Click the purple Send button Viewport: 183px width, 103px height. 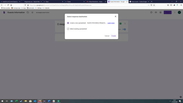click(168, 12)
